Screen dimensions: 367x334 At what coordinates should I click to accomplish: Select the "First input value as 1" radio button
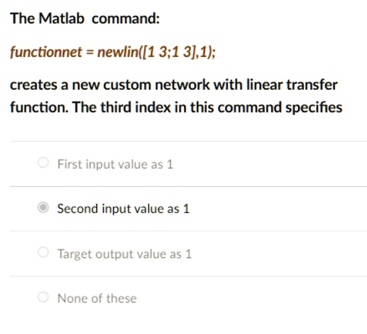pyautogui.click(x=43, y=162)
